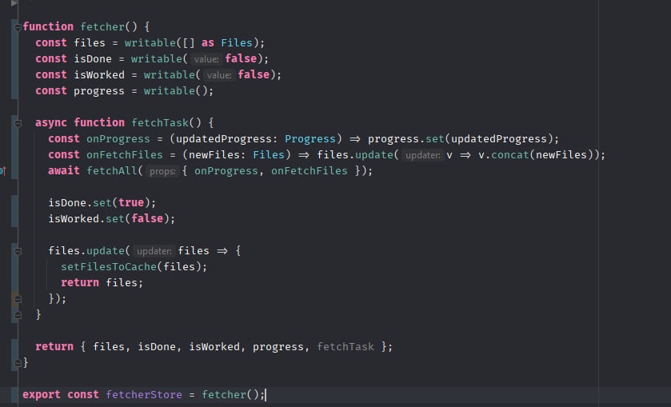Click the 'Progress' type annotation
Image resolution: width=671 pixels, height=407 pixels.
(x=310, y=139)
